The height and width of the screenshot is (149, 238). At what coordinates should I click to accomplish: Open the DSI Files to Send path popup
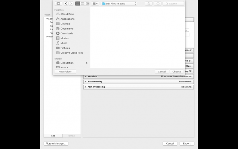(119, 3)
